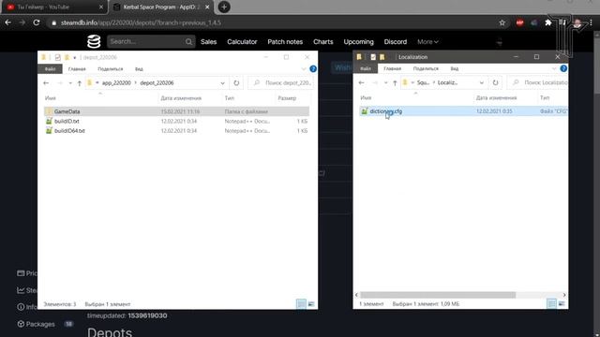The image size is (600, 337).
Task: Select the dictionary.cfg file name
Action: 385,111
